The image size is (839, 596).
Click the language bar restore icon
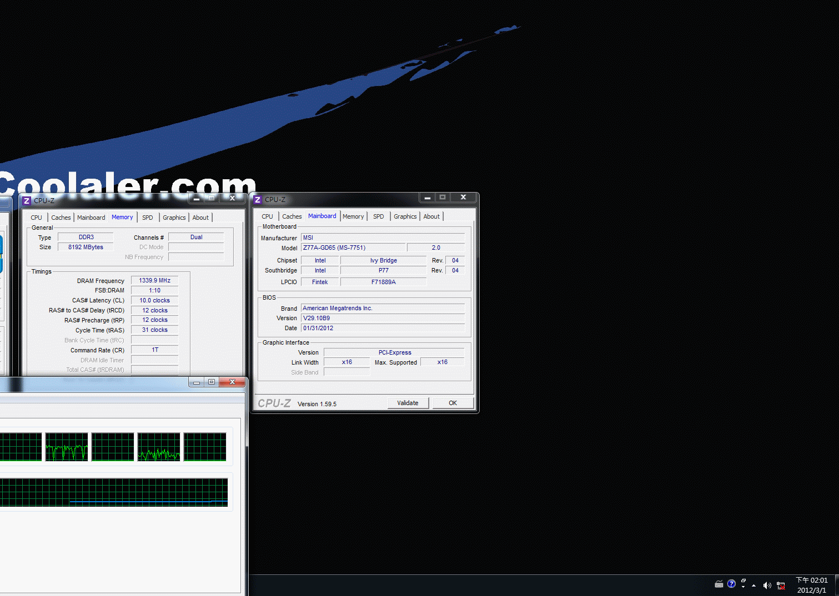(x=743, y=580)
